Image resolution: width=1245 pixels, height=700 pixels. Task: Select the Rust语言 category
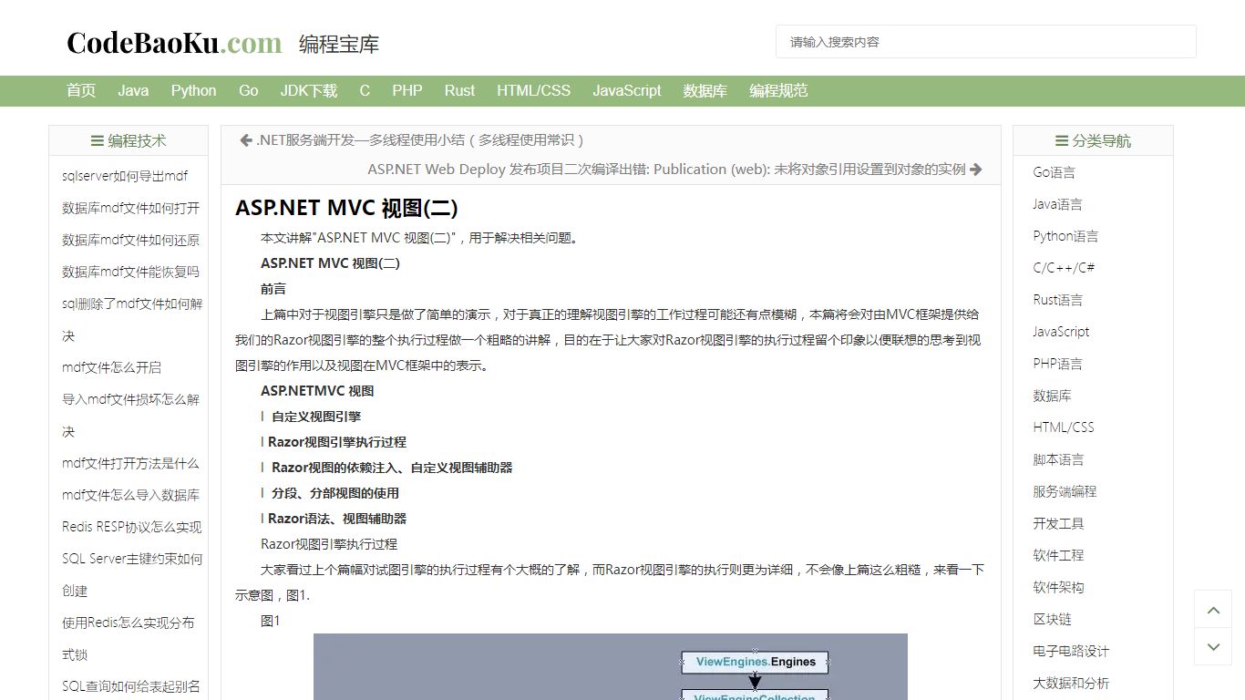coord(1057,300)
